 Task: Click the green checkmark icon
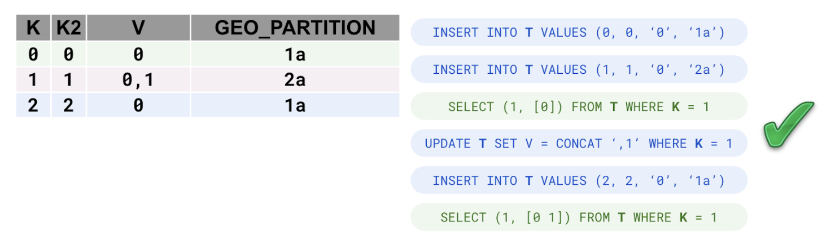[788, 125]
